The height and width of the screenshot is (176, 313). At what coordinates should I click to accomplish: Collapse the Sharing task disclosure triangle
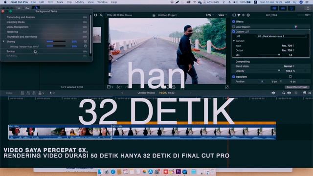[3, 42]
